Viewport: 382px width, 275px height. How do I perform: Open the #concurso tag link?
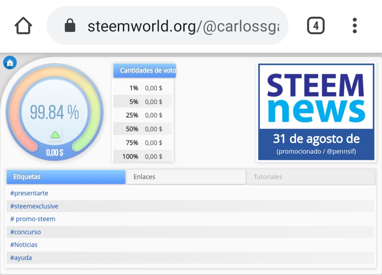pos(25,232)
